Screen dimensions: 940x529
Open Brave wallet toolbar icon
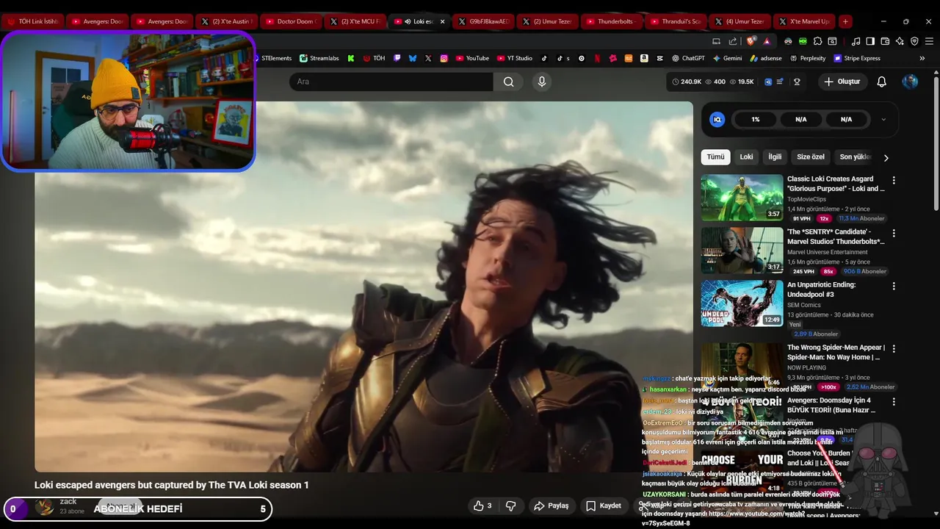[x=885, y=41]
